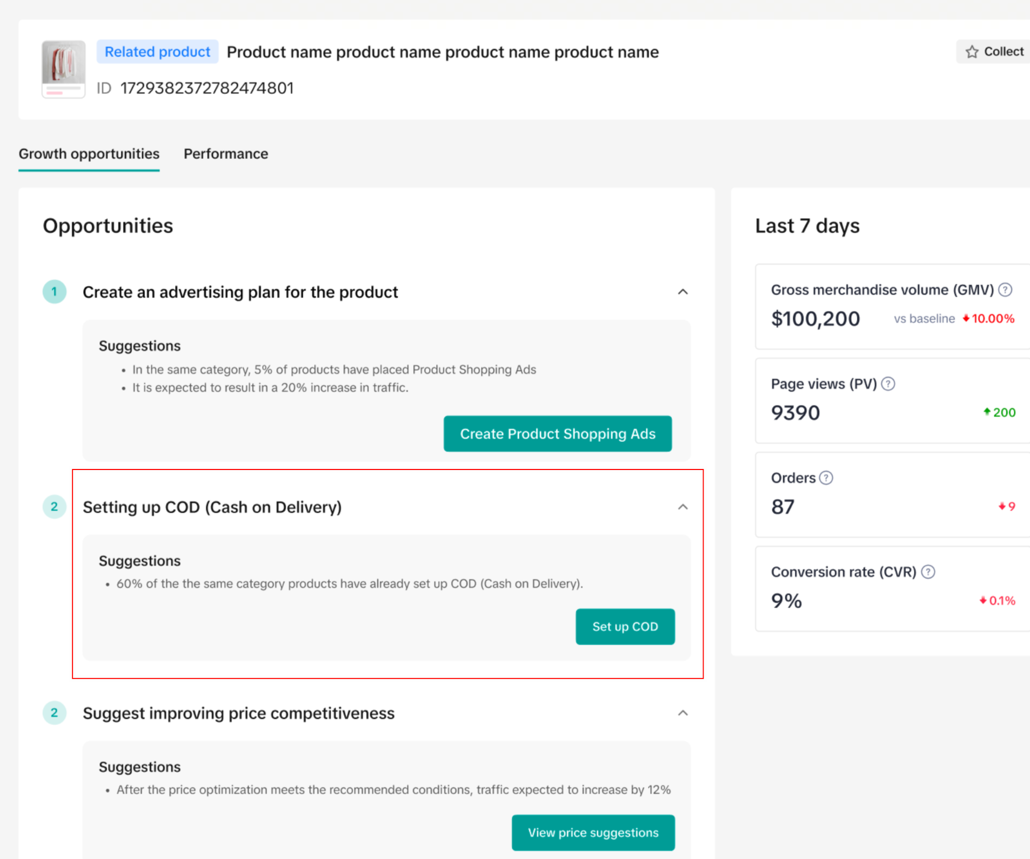1030x859 pixels.
Task: Click the COD step number badge
Action: [x=54, y=507]
